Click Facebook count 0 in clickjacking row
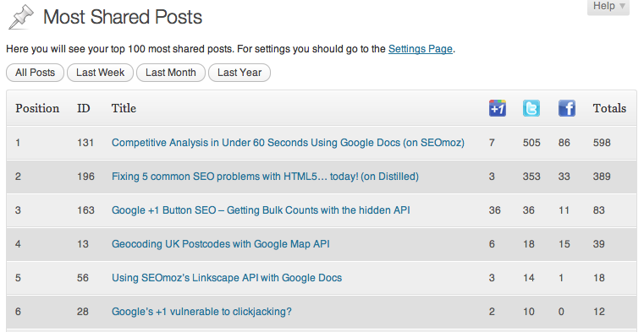Viewport: 644px width, 332px height. click(561, 312)
